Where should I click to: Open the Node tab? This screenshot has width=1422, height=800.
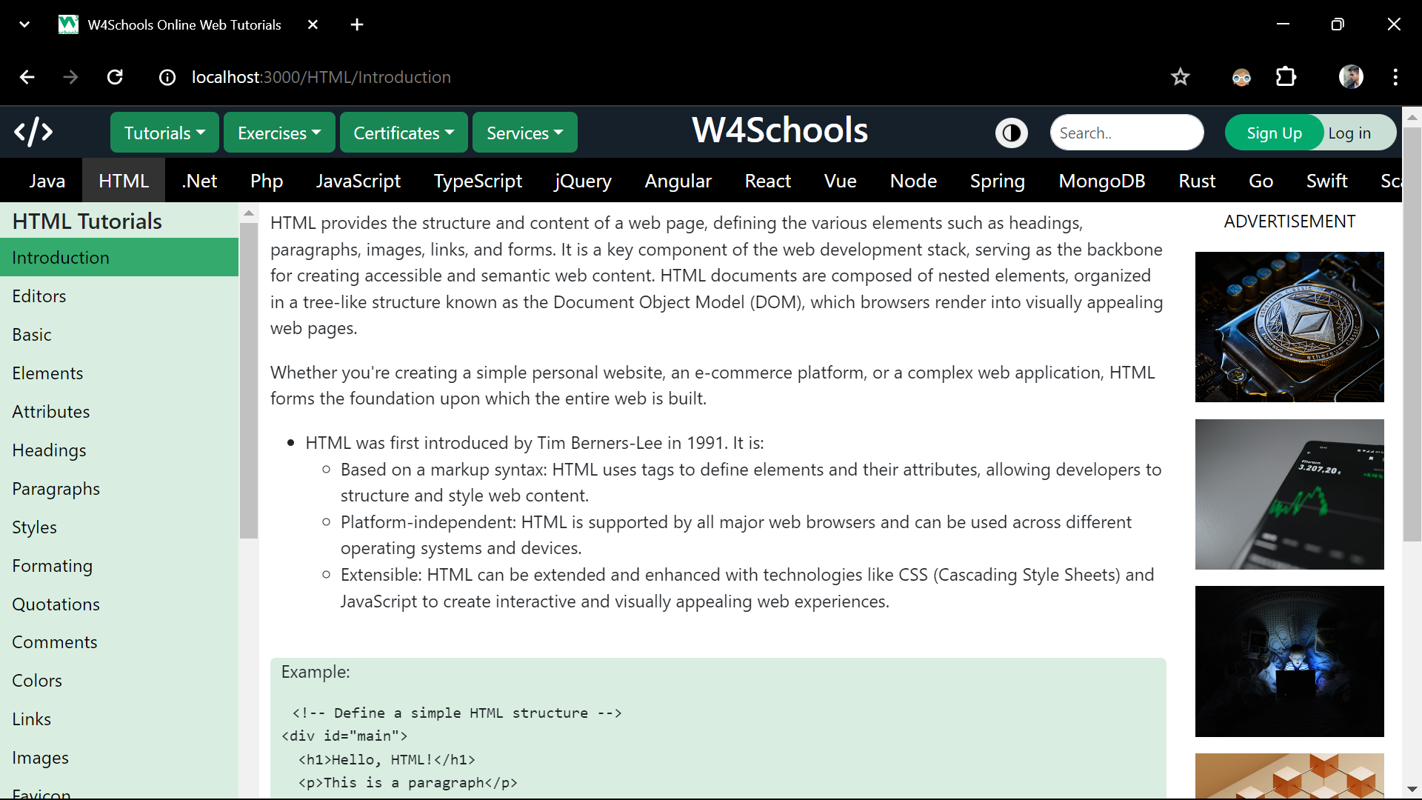click(913, 181)
